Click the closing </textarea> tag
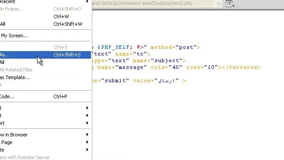The width and height of the screenshot is (284, 160). pos(241,67)
